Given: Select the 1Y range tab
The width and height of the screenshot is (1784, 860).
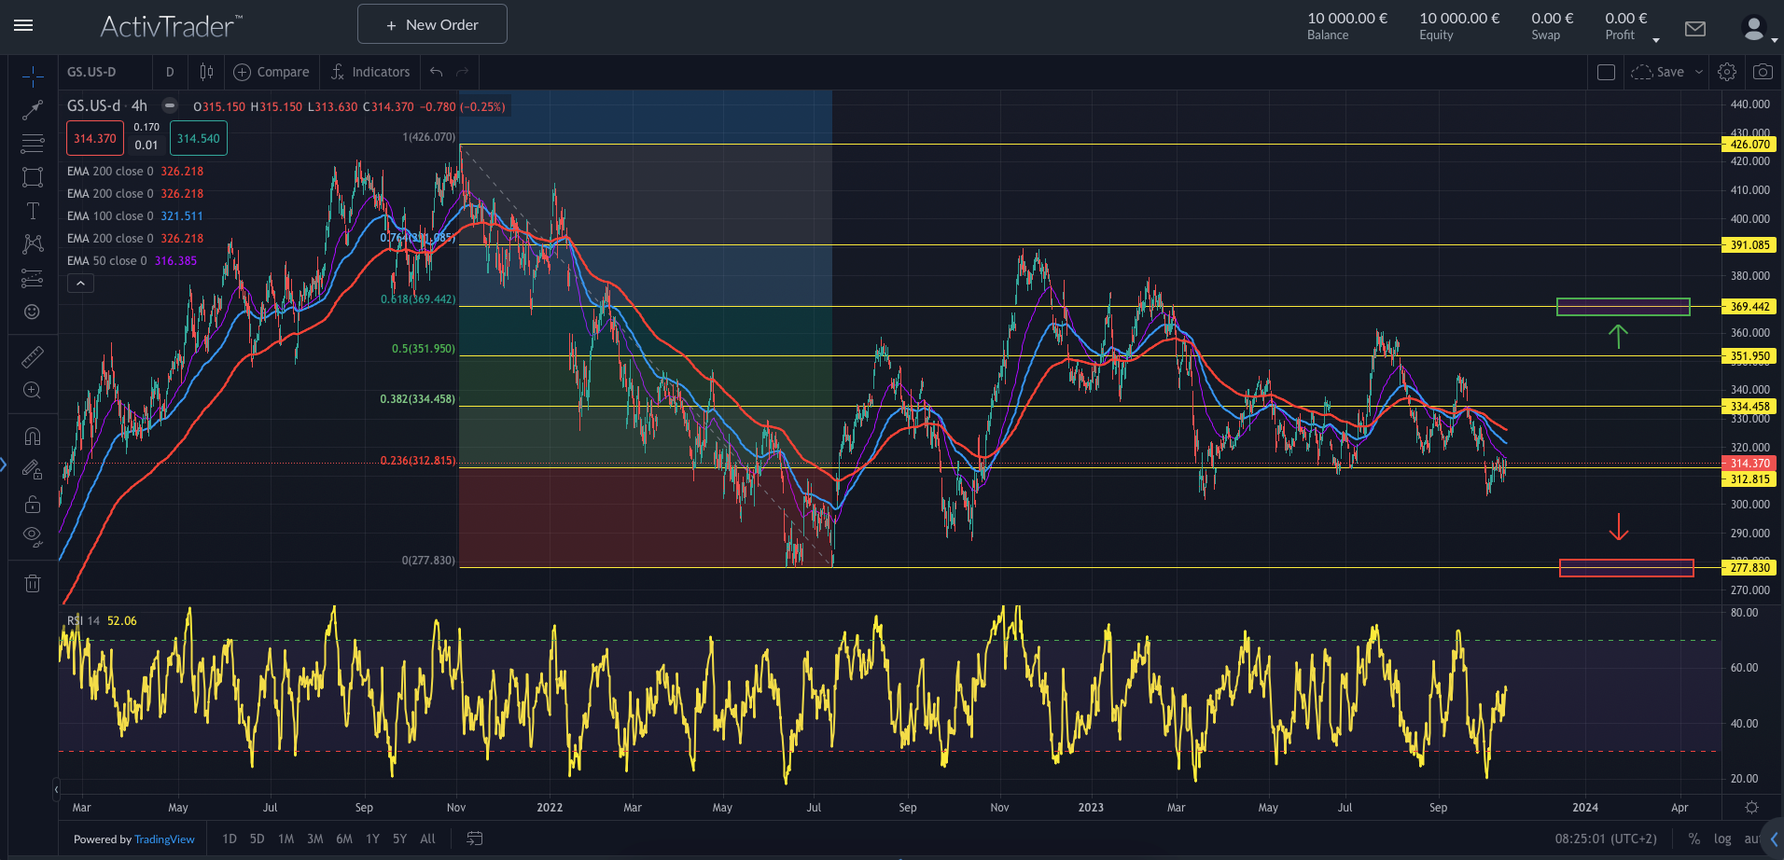Looking at the screenshot, I should (x=372, y=839).
